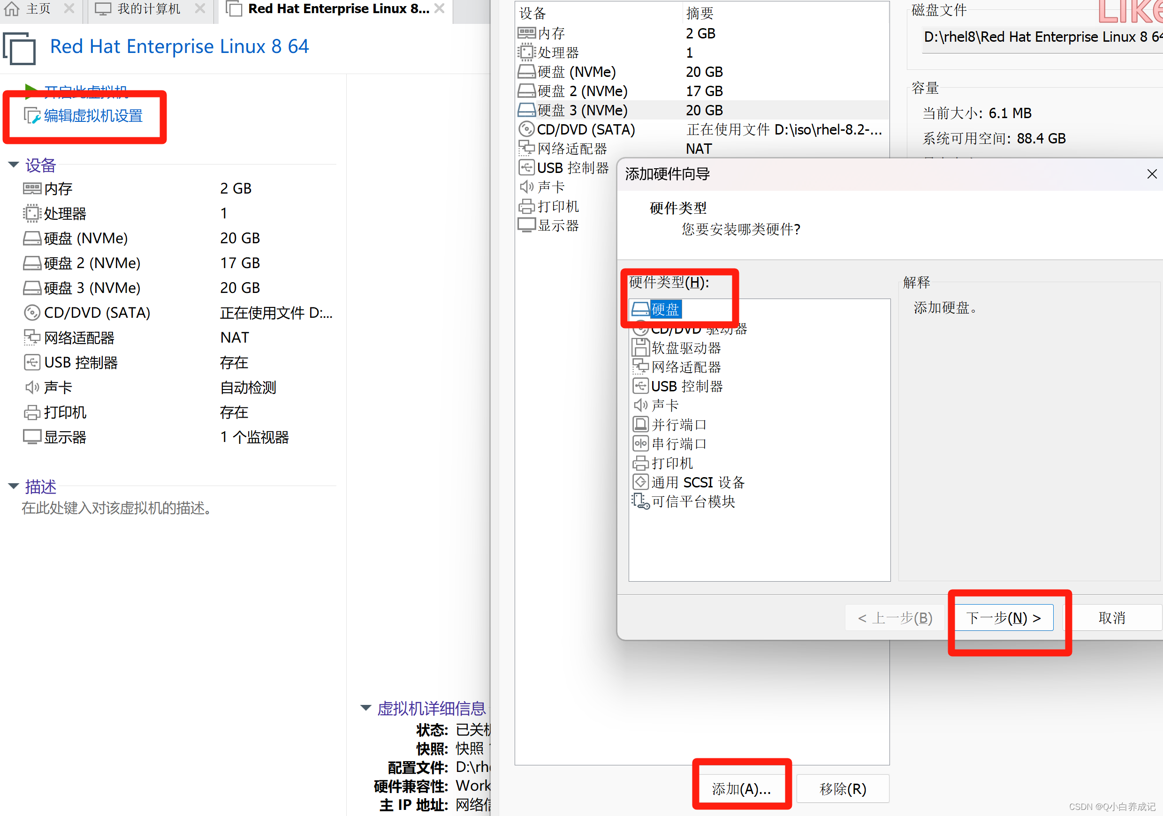Click the monitor icon in the 我的计算机 tab
This screenshot has height=816, width=1163.
103,9
